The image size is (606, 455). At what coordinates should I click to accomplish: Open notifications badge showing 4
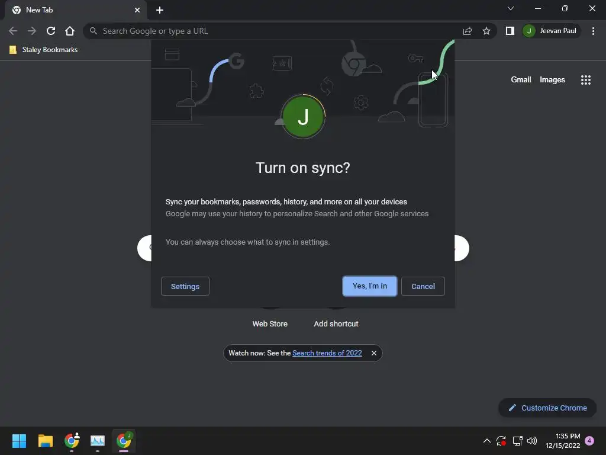click(x=589, y=441)
